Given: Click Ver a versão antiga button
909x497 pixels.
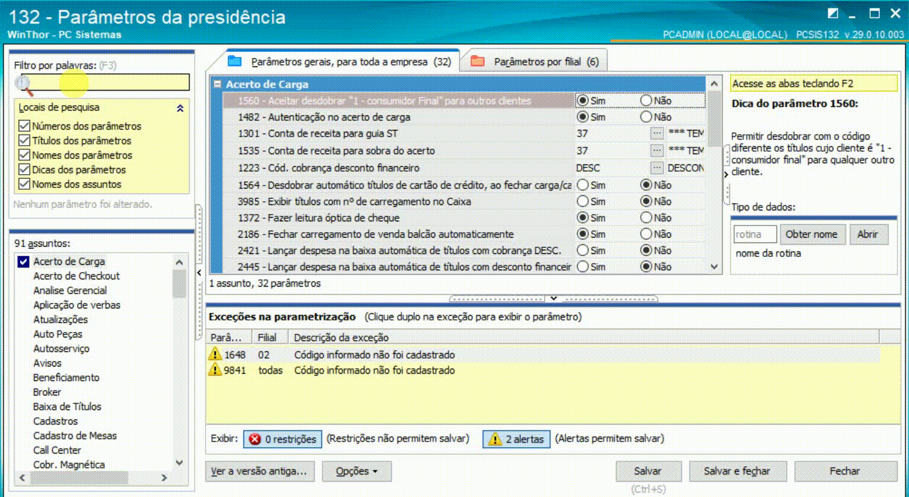Looking at the screenshot, I should (259, 471).
